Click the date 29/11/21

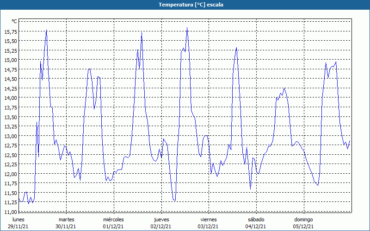tap(18, 226)
